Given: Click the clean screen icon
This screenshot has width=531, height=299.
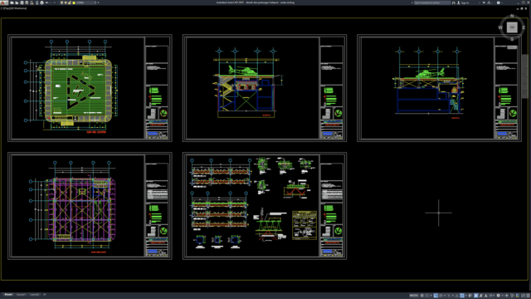Looking at the screenshot, I should point(523,296).
